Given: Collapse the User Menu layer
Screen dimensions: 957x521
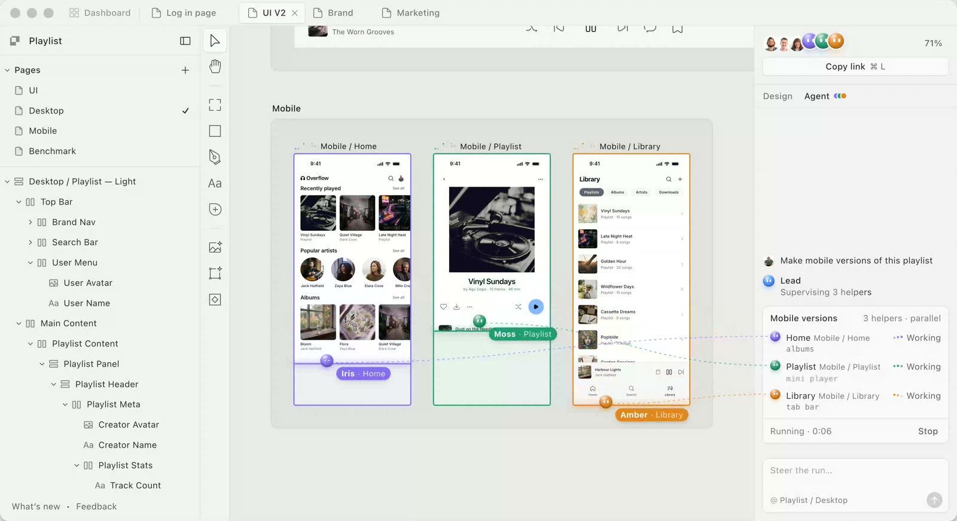Looking at the screenshot, I should 31,263.
